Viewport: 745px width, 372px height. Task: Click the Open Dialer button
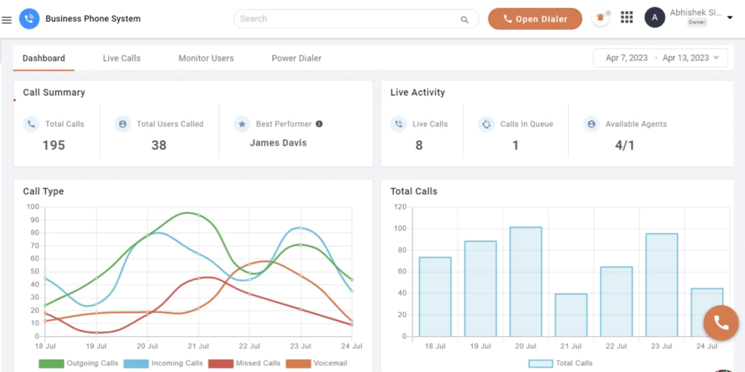coord(535,19)
